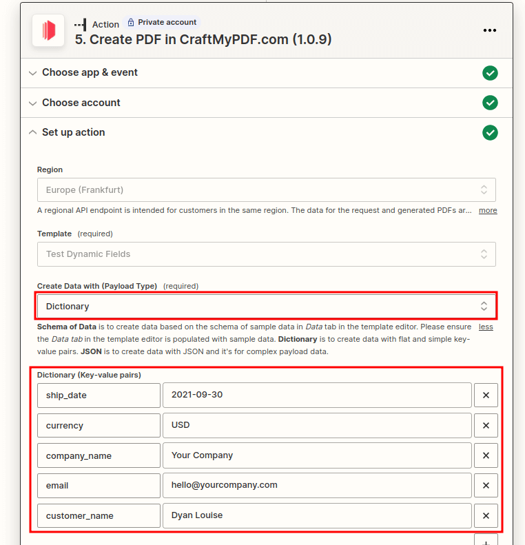The width and height of the screenshot is (525, 545).
Task: Open the Region dropdown showing Europe (Frankfurt)
Action: (267, 189)
